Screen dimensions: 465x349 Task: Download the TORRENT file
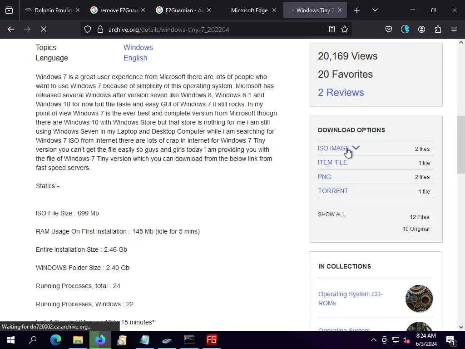(x=333, y=191)
